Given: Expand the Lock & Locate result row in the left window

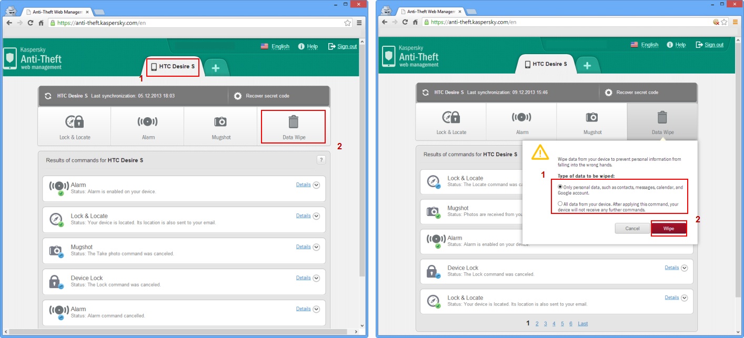Looking at the screenshot, I should click(x=316, y=216).
